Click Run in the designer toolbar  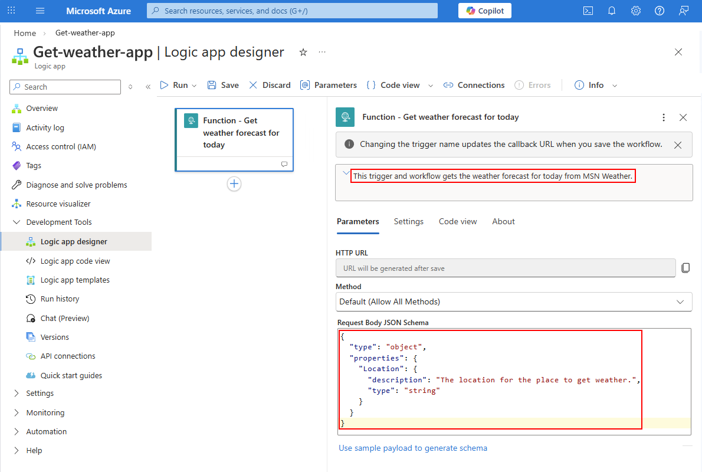[x=174, y=85]
